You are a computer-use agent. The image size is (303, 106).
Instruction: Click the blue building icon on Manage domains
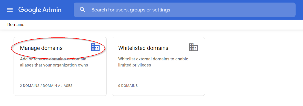tap(95, 47)
